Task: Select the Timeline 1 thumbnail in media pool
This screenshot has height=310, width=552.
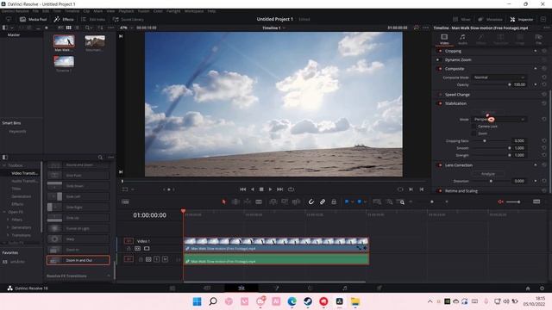Action: click(x=64, y=61)
